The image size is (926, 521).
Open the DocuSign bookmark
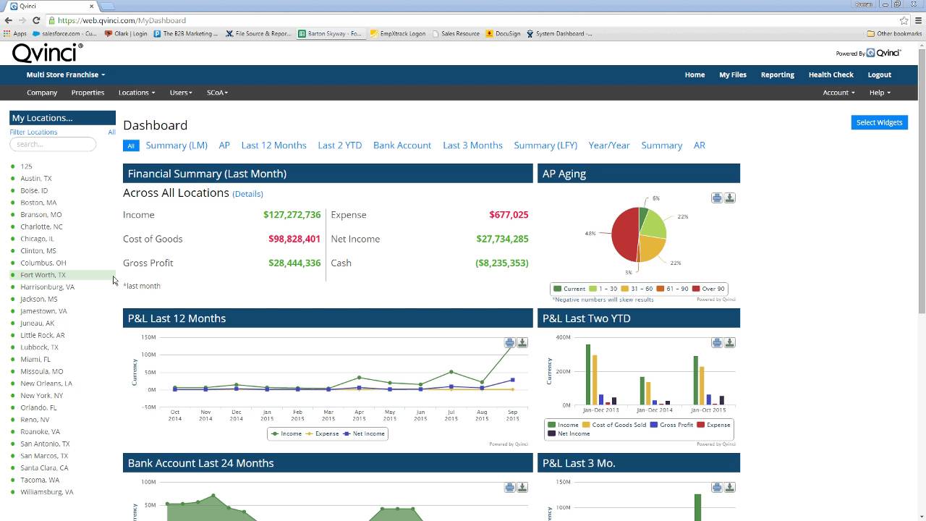coord(503,33)
